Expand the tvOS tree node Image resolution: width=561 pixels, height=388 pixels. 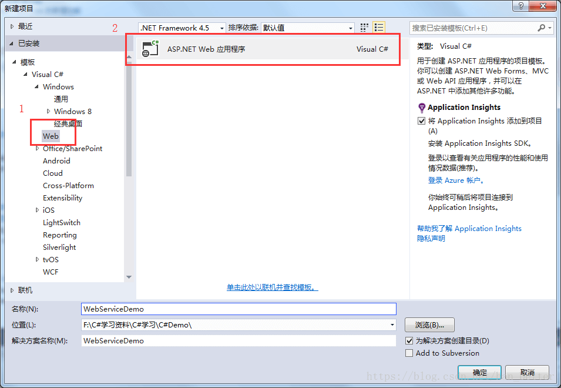click(37, 259)
